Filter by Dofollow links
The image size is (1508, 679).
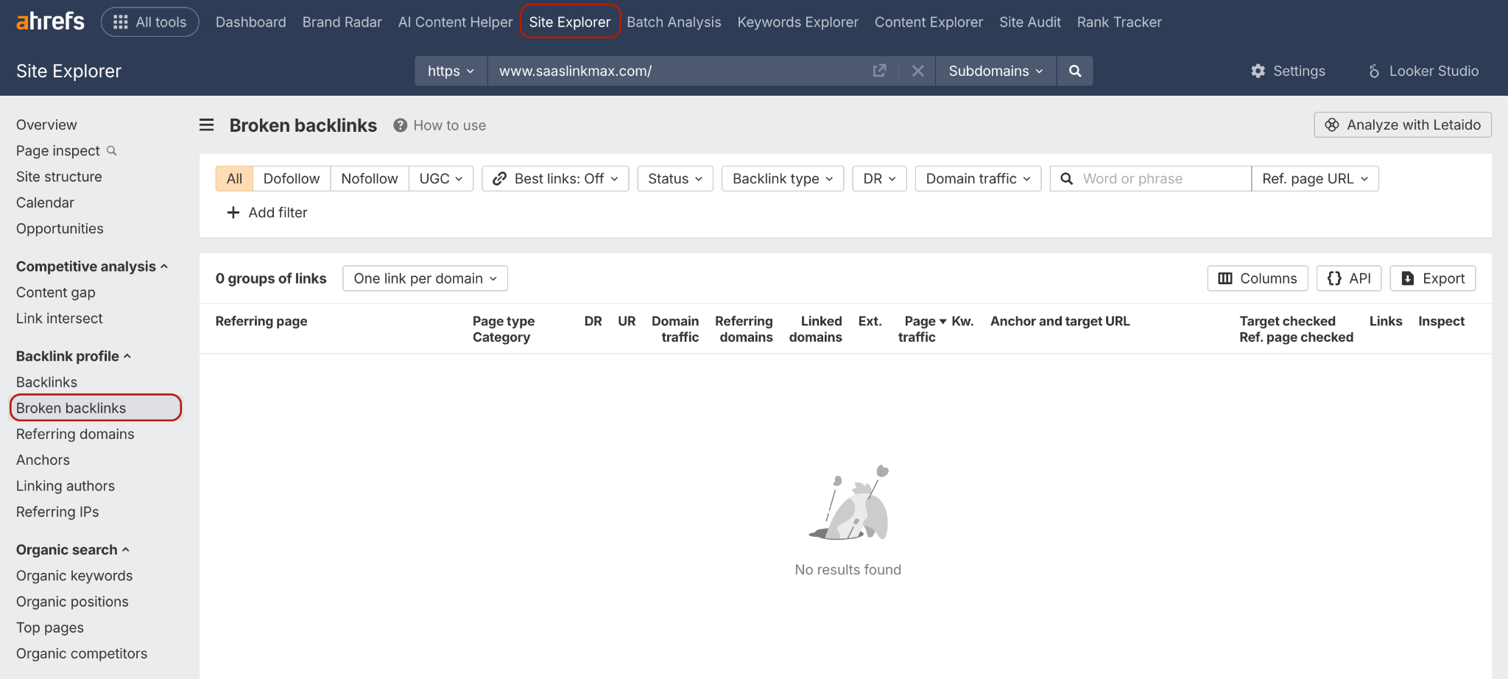292,178
